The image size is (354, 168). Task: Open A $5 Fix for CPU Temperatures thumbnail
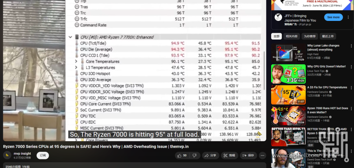click(288, 95)
